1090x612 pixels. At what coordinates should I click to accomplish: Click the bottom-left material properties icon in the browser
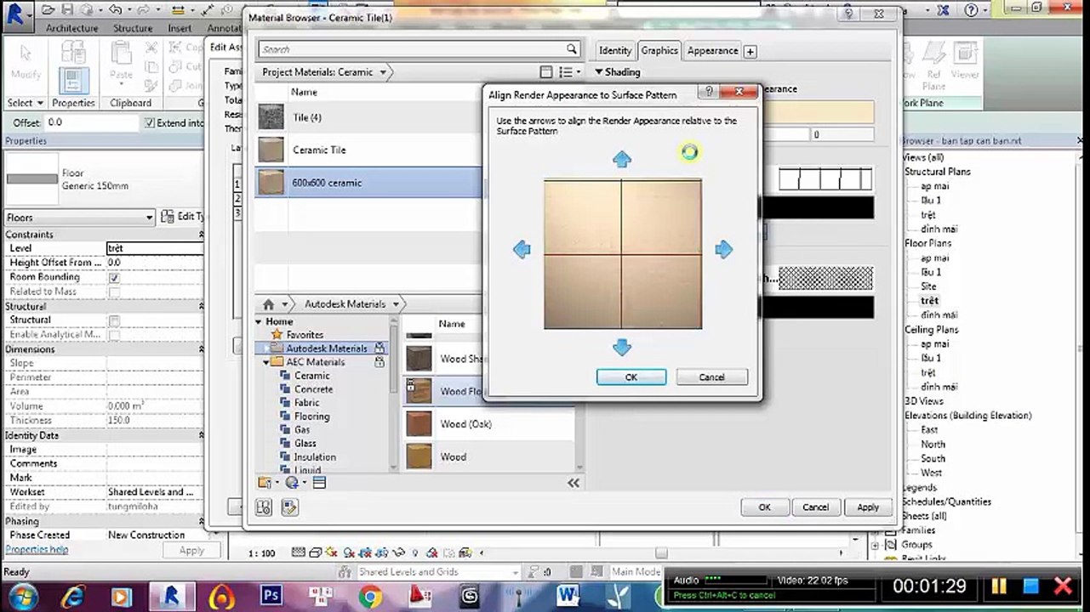pyautogui.click(x=264, y=507)
